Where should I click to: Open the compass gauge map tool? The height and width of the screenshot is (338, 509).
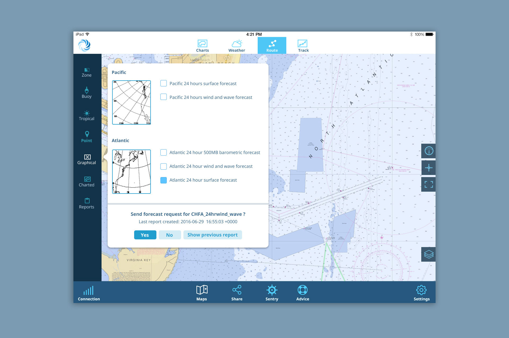point(429,151)
